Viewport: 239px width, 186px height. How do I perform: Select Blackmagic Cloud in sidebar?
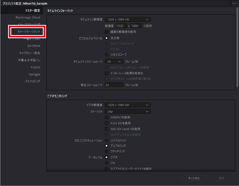tap(28, 17)
